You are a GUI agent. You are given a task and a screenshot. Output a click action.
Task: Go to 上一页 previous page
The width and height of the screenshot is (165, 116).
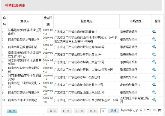[66, 111]
